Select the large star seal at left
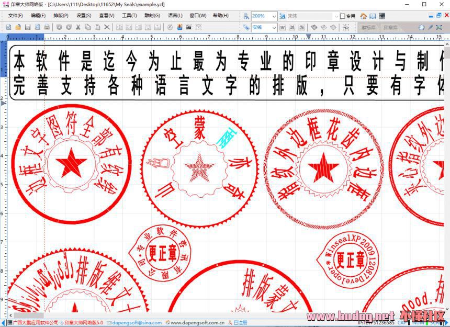Viewport: 450px width, 327px height. click(x=71, y=163)
